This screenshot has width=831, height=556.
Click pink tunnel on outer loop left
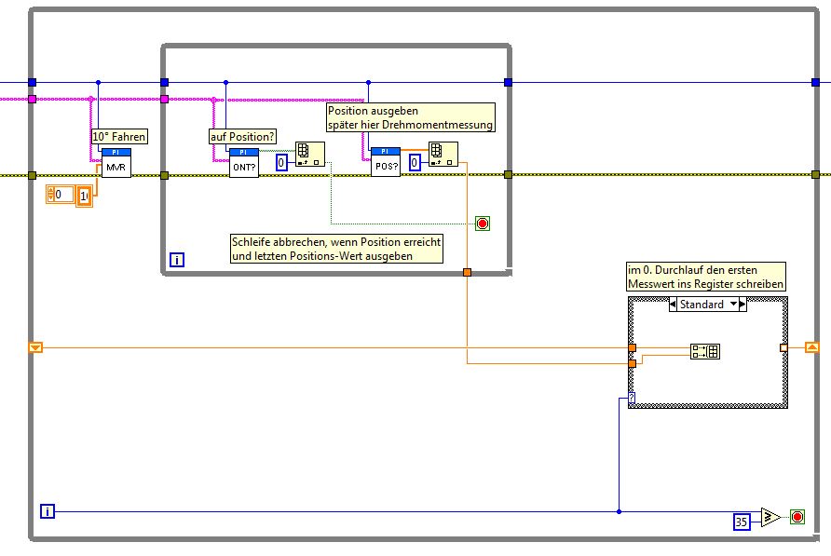point(33,99)
